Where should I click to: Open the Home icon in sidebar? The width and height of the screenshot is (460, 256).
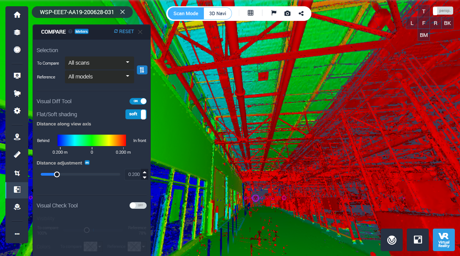(17, 15)
